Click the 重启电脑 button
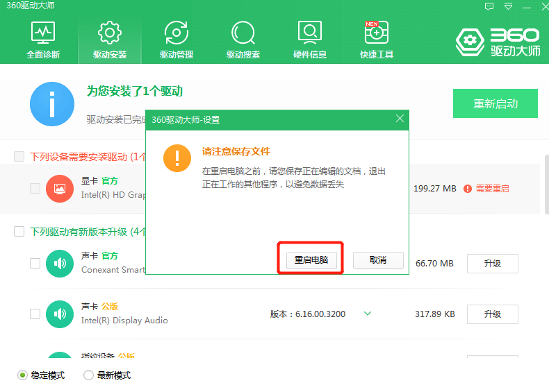This screenshot has width=549, height=383. click(x=311, y=260)
